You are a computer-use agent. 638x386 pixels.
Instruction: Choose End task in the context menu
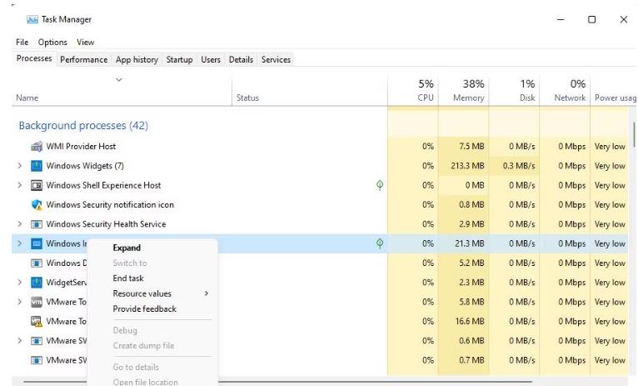coord(128,278)
